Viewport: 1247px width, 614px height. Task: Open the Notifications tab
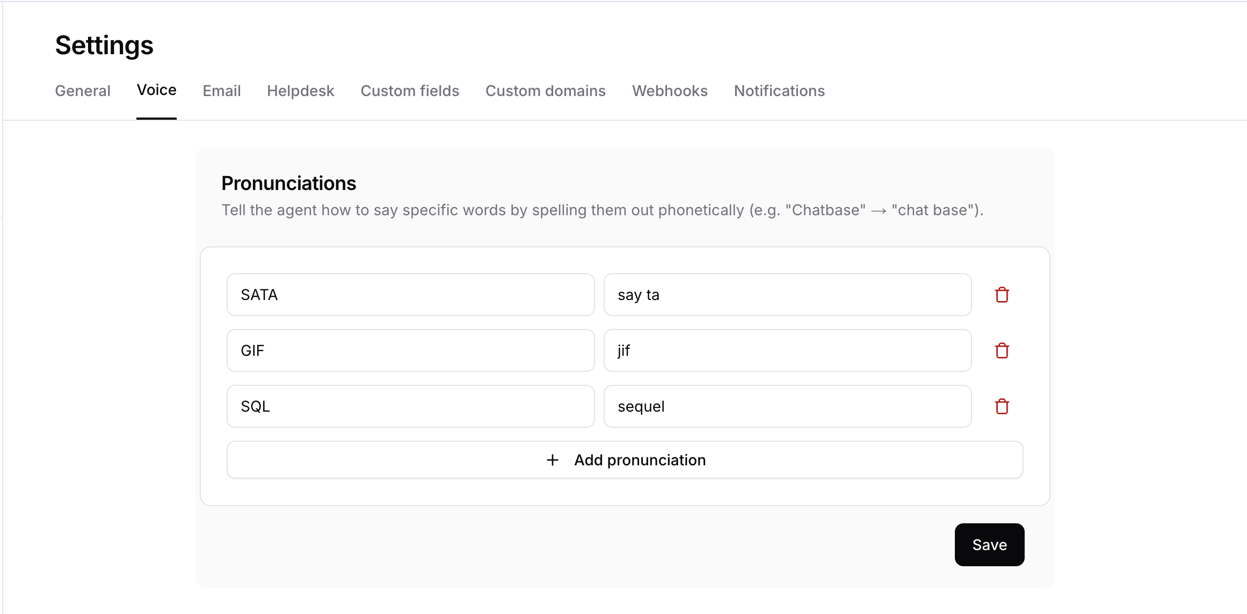point(779,91)
